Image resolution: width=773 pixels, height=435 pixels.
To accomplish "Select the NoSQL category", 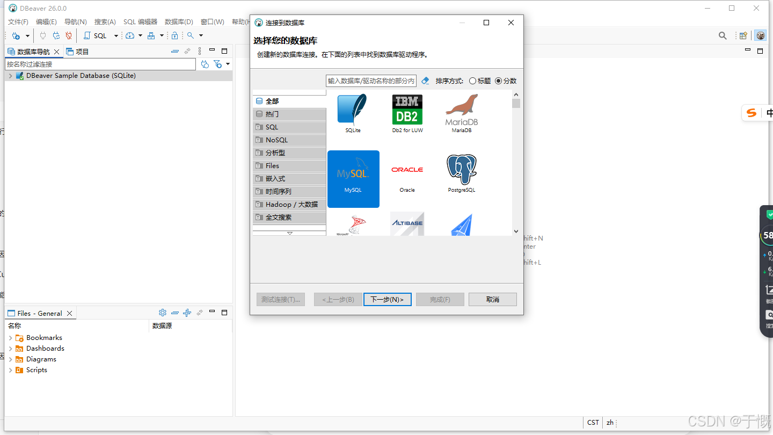I will click(289, 140).
